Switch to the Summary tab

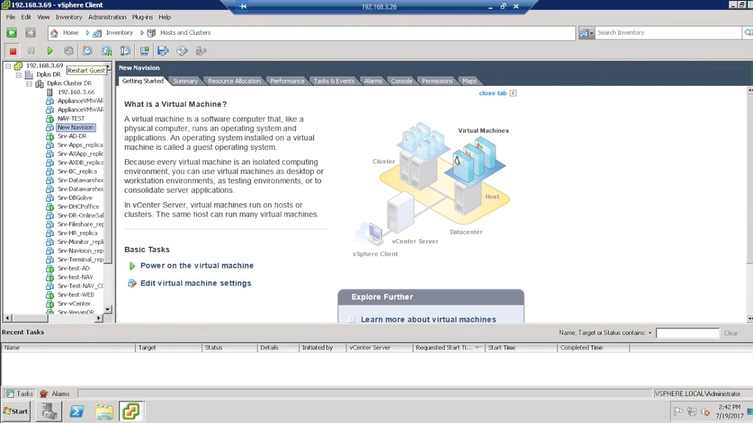185,81
